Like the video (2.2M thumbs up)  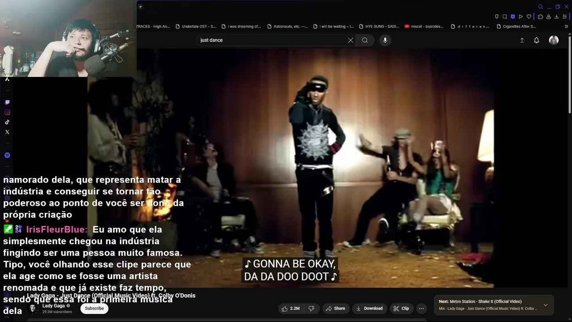coord(290,308)
